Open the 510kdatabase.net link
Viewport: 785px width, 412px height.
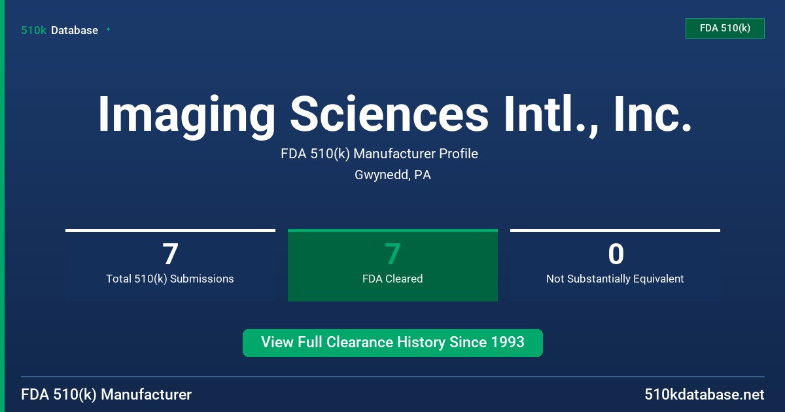pyautogui.click(x=704, y=394)
